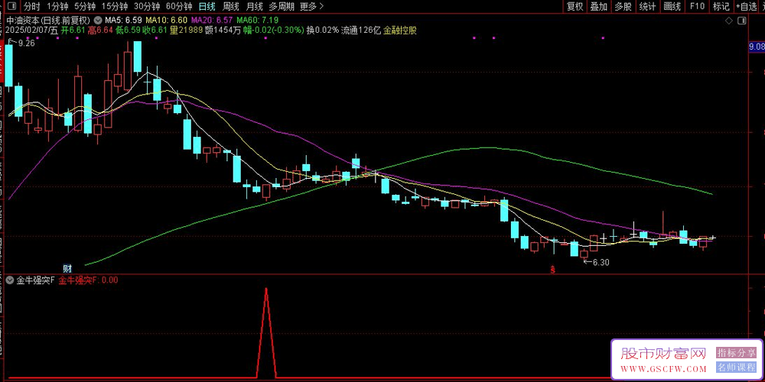Viewport: 765px width, 382px height.
Task: Select the 60分钟 period tab
Action: click(x=179, y=6)
